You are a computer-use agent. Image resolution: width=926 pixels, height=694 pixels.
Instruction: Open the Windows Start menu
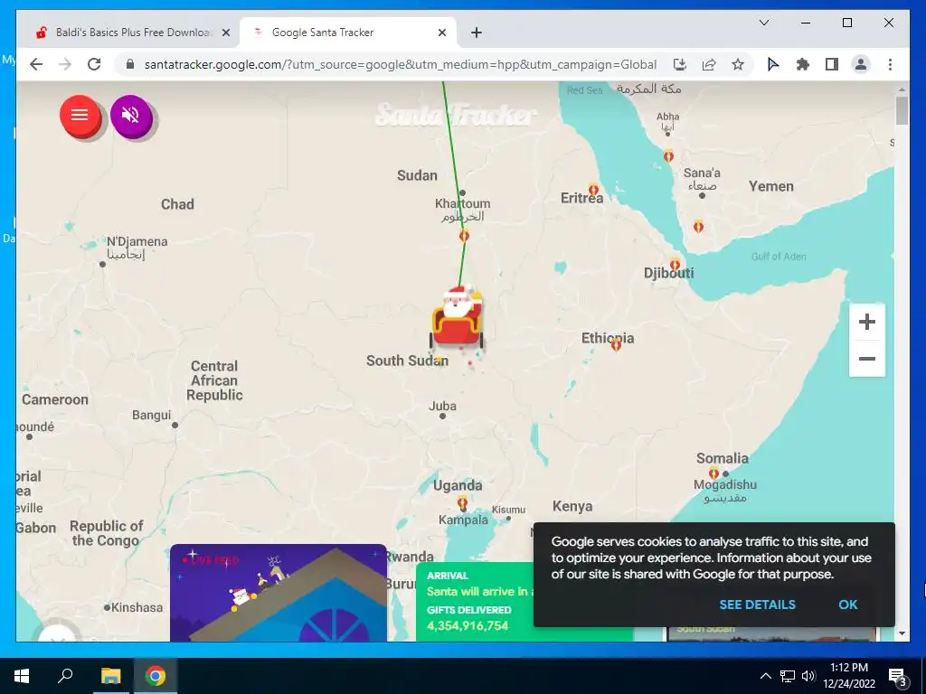pyautogui.click(x=22, y=676)
